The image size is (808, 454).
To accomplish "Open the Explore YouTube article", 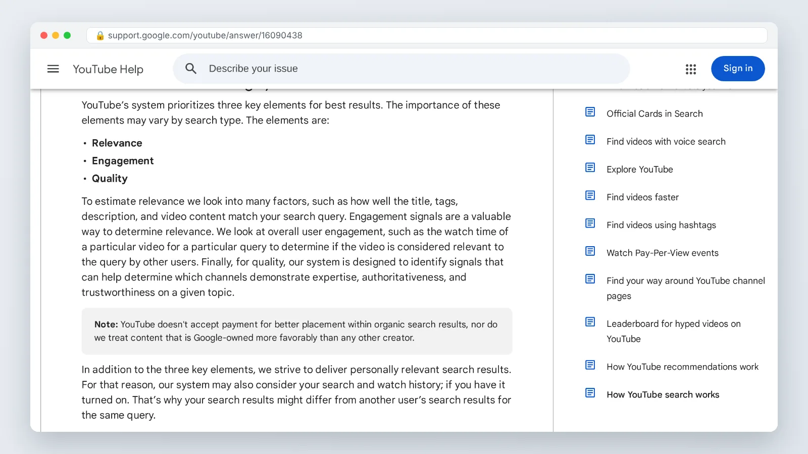I will (640, 169).
